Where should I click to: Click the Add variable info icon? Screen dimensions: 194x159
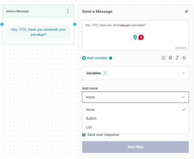pos(111,58)
